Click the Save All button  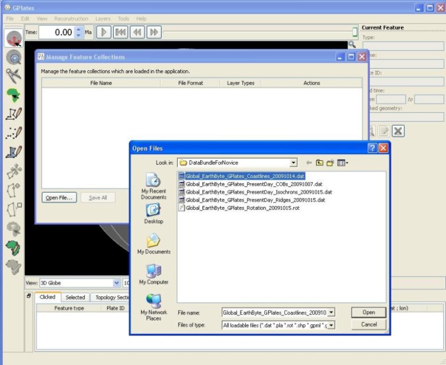(x=98, y=197)
